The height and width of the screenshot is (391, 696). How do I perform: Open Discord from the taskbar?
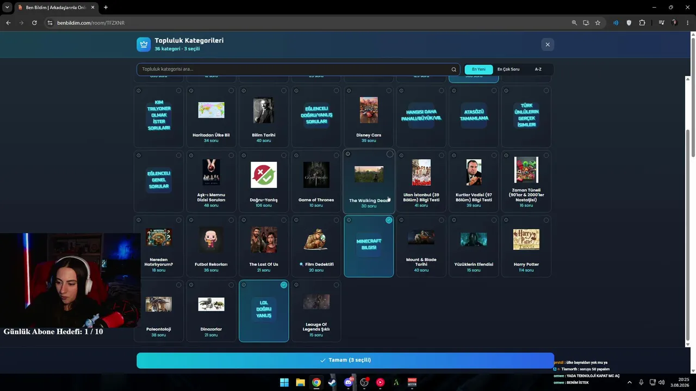349,382
